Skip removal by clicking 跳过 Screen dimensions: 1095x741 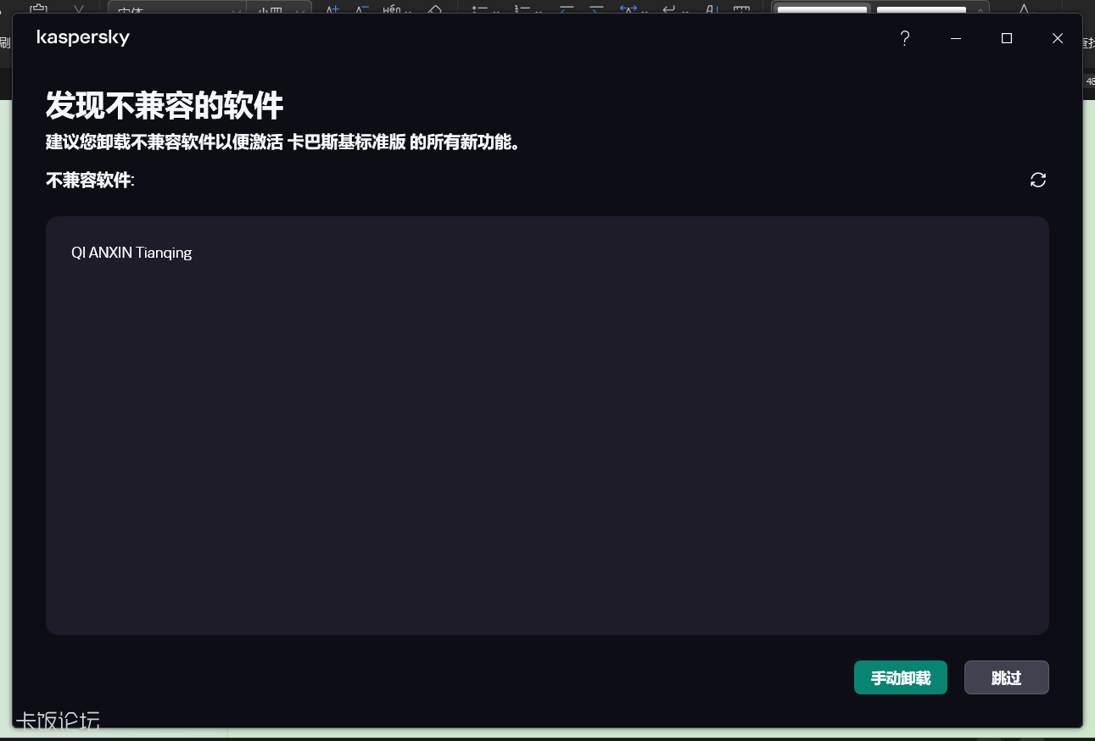pyautogui.click(x=1006, y=677)
